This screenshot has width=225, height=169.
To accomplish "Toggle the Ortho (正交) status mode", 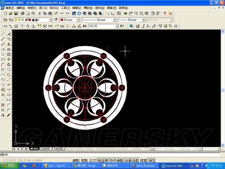I will [x=93, y=160].
